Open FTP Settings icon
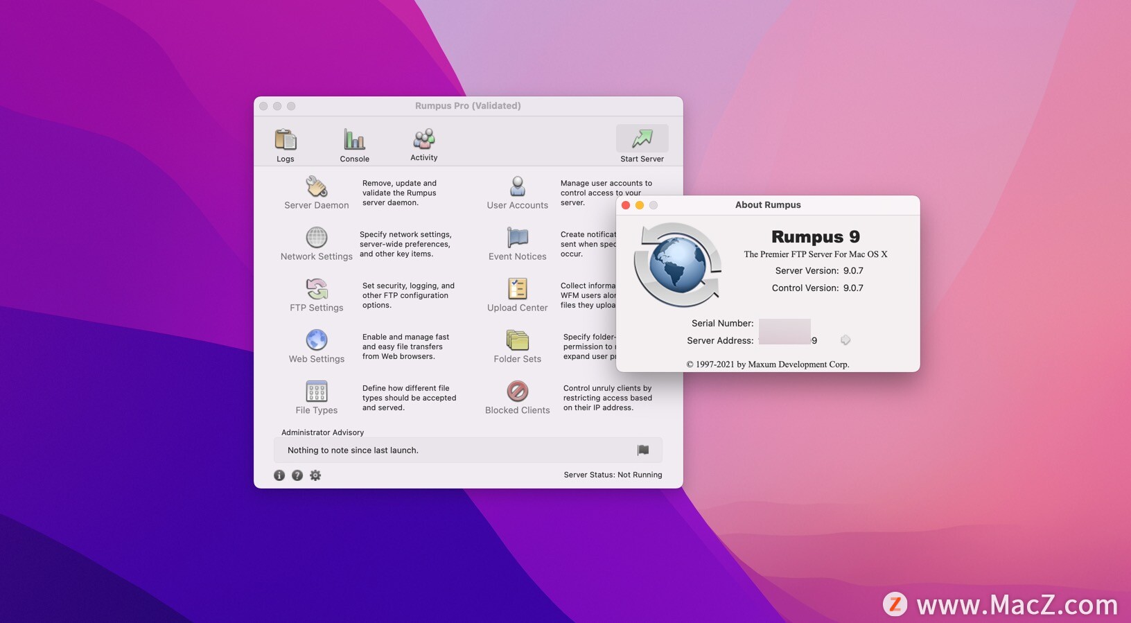 tap(317, 288)
